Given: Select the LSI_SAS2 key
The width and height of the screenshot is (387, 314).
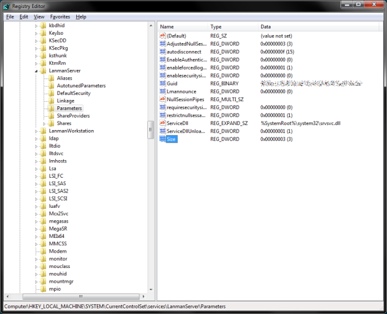Looking at the screenshot, I should (59, 191).
